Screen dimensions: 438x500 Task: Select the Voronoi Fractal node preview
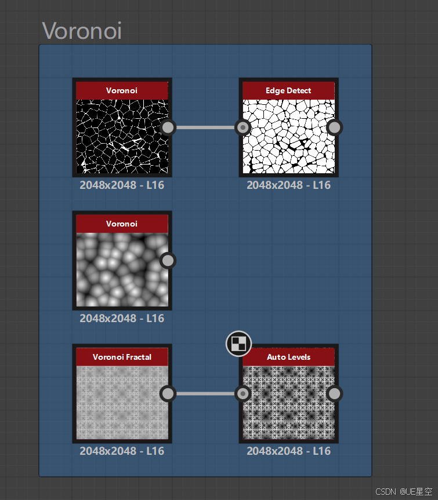[122, 403]
